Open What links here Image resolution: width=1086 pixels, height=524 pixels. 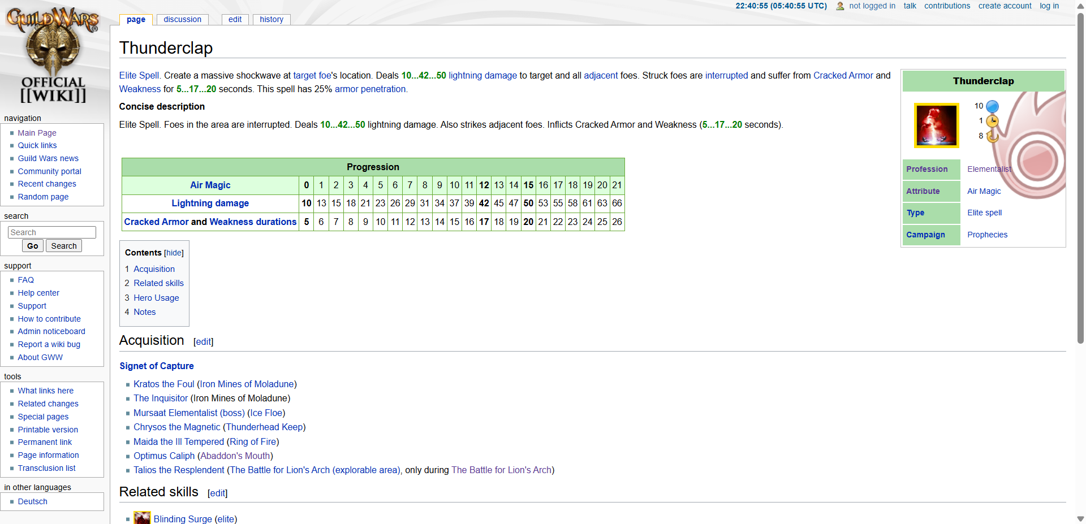coord(45,391)
